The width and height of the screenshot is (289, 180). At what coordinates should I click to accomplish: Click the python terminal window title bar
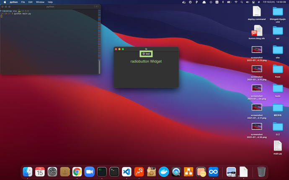tap(50, 7)
